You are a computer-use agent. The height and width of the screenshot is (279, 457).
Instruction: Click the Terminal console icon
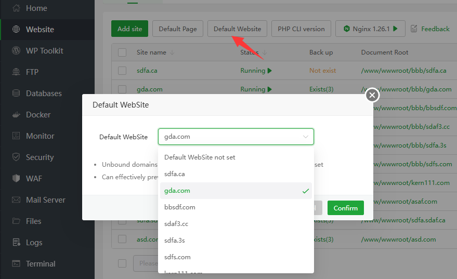16,263
